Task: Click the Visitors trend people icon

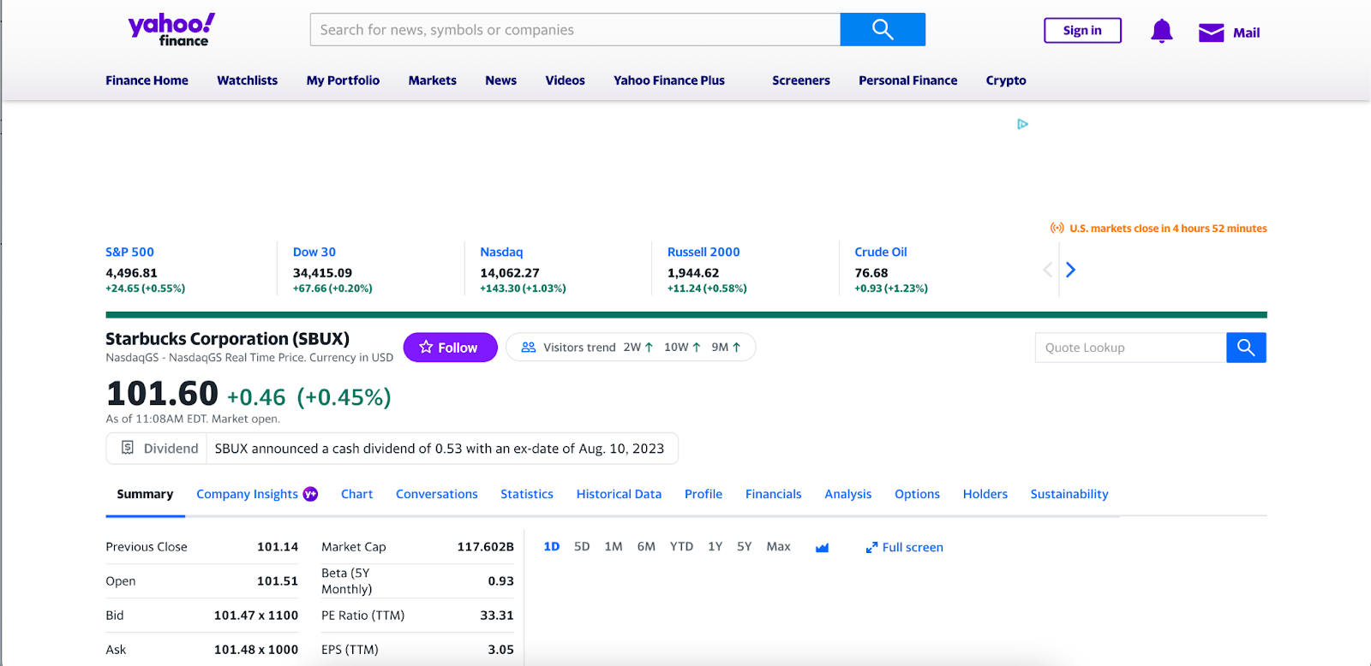Action: [529, 347]
